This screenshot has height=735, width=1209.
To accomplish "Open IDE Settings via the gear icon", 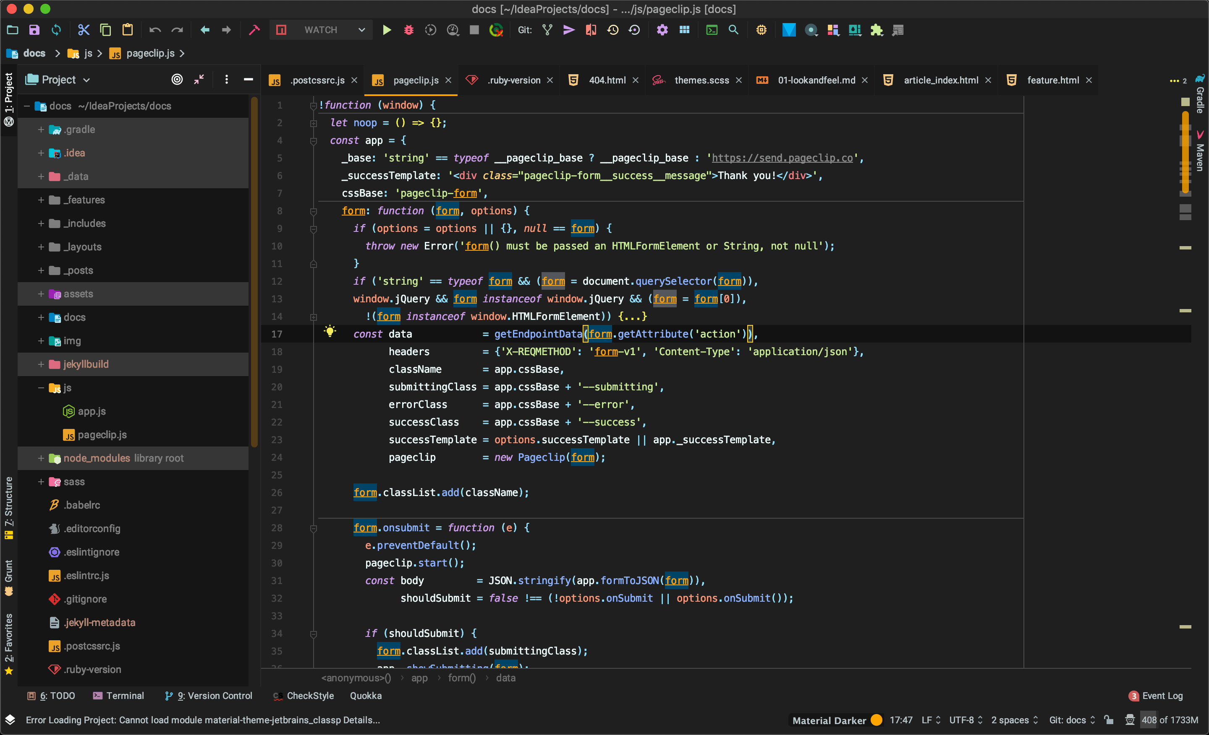I will coord(662,30).
